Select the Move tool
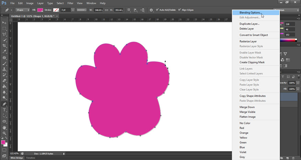Viewport: 301px width, 160px height. [4, 23]
